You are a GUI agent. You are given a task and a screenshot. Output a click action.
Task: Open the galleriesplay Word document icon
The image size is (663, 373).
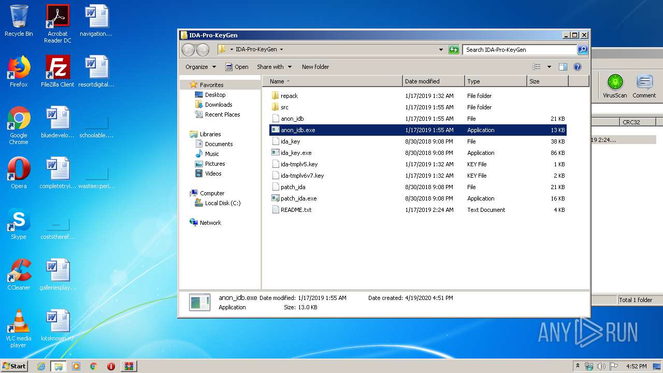coord(57,275)
